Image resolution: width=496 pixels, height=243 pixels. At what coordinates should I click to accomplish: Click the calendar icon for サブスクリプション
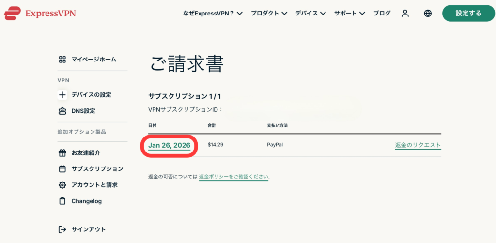click(62, 169)
